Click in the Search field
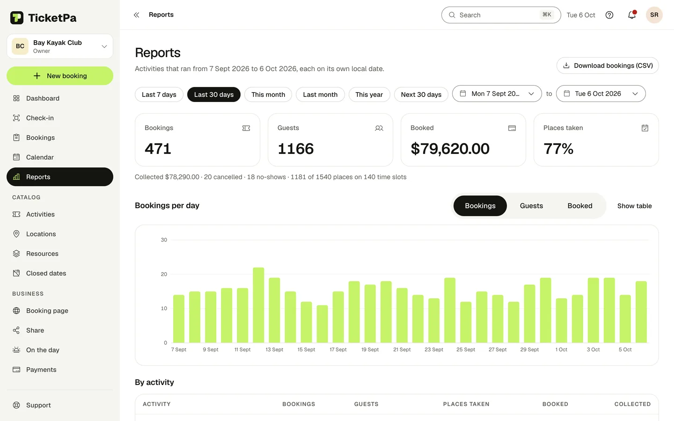This screenshot has width=674, height=421. 501,15
